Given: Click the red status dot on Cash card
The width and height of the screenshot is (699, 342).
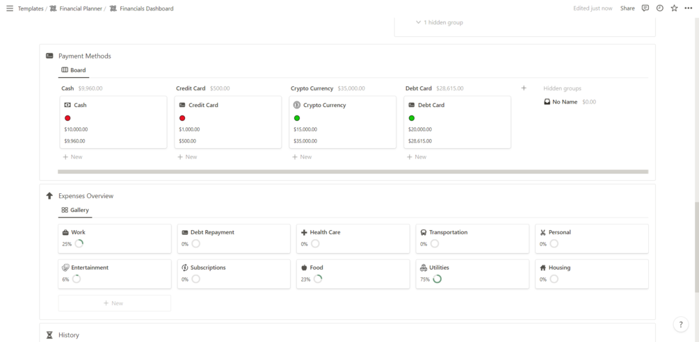Looking at the screenshot, I should coord(67,118).
